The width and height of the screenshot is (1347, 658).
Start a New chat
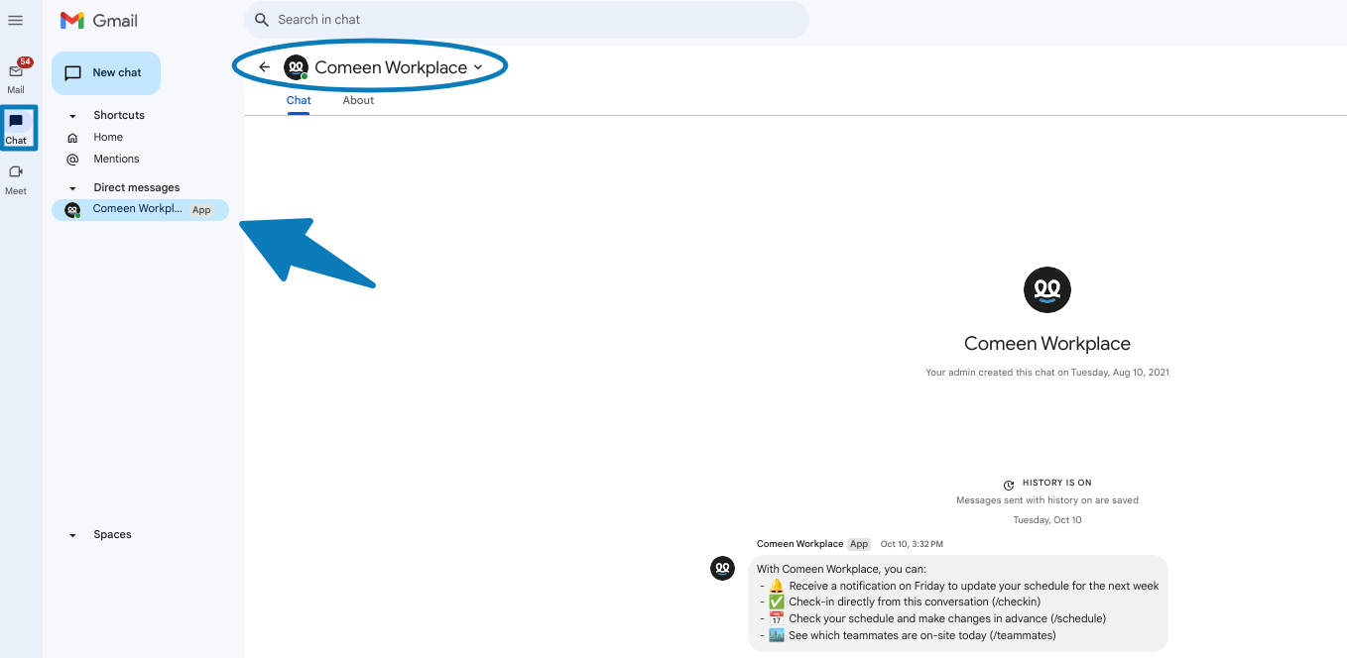[x=106, y=73]
